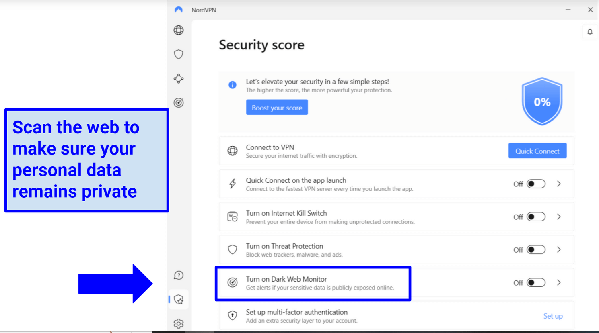Click the NordVPN title bar text

204,10
